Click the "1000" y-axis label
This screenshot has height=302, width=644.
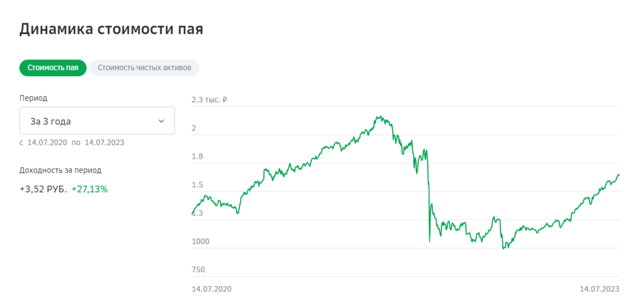[201, 241]
